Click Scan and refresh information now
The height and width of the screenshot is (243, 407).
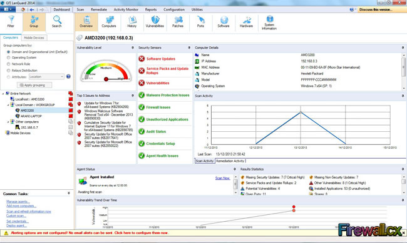pos(29,212)
